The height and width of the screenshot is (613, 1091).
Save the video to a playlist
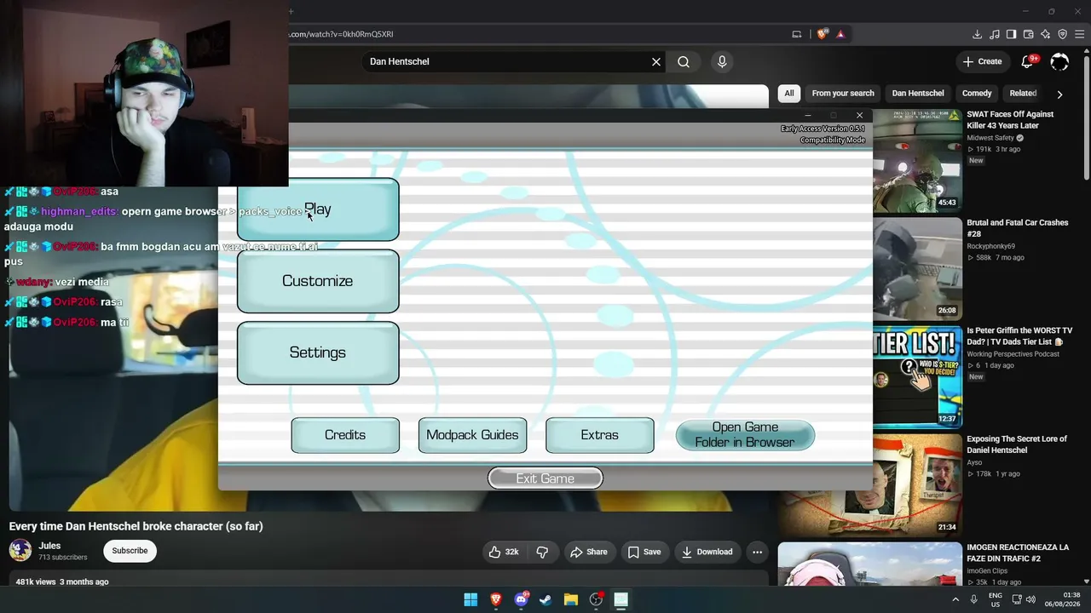(644, 552)
